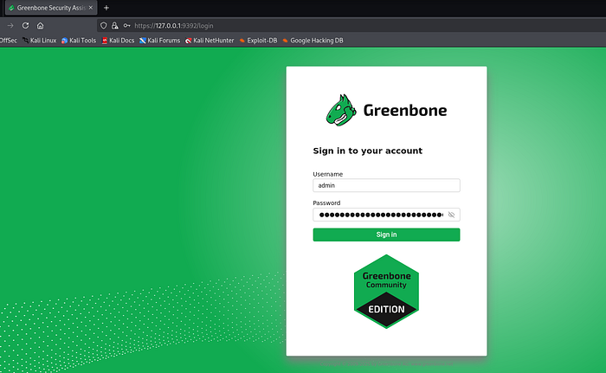Image resolution: width=606 pixels, height=373 pixels.
Task: Open the Kali Tools bookmark
Action: pos(79,40)
